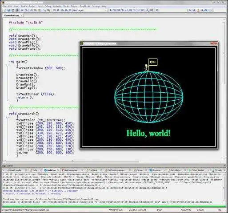This screenshot has width=228, height=213.
Task: Click the New file toolbar icon
Action: click(5, 10)
